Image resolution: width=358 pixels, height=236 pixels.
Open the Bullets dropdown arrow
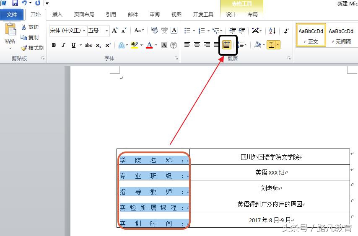coord(194,31)
